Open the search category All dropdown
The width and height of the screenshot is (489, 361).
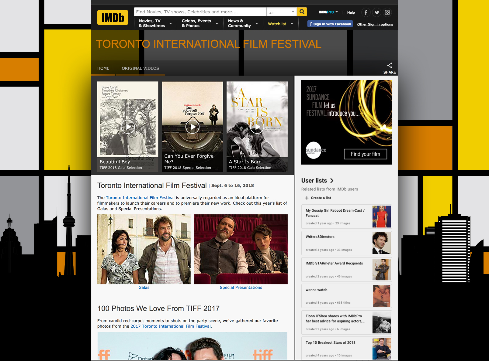(x=282, y=12)
